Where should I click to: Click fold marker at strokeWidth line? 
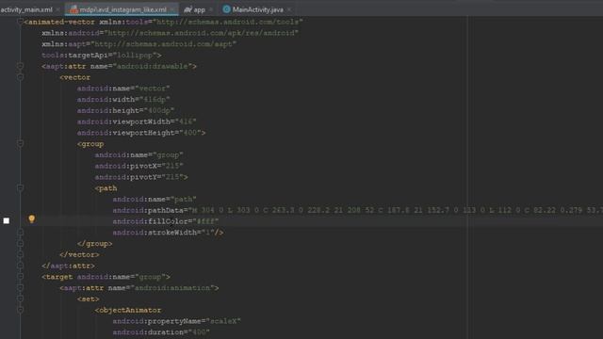click(x=20, y=233)
